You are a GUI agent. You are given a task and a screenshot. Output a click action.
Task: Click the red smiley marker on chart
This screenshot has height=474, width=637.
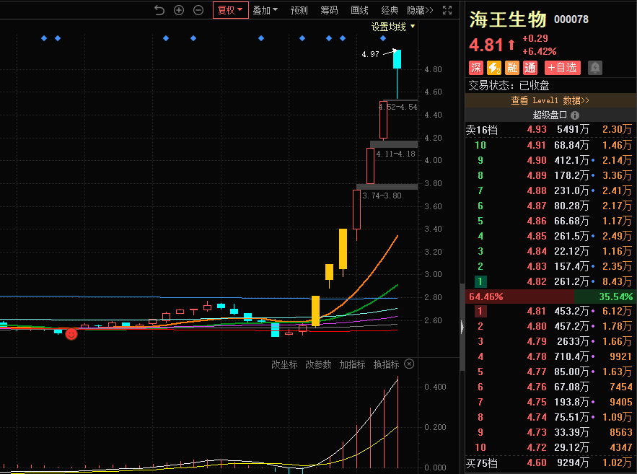71,333
